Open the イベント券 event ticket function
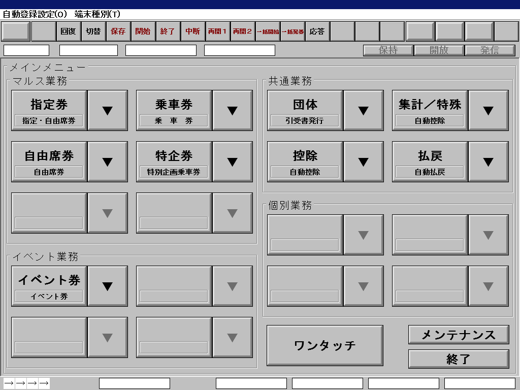The image size is (520, 390). click(x=49, y=286)
